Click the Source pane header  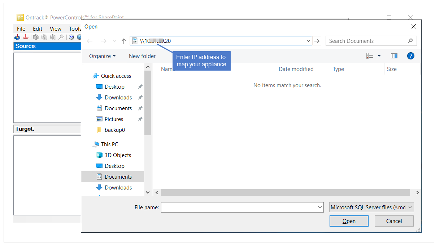[47, 46]
